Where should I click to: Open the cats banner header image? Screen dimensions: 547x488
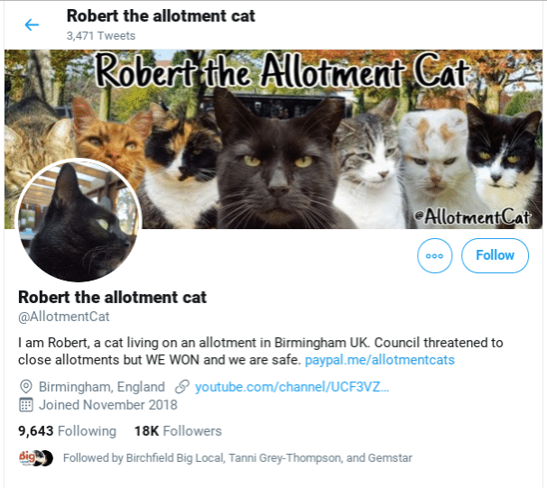point(273,139)
